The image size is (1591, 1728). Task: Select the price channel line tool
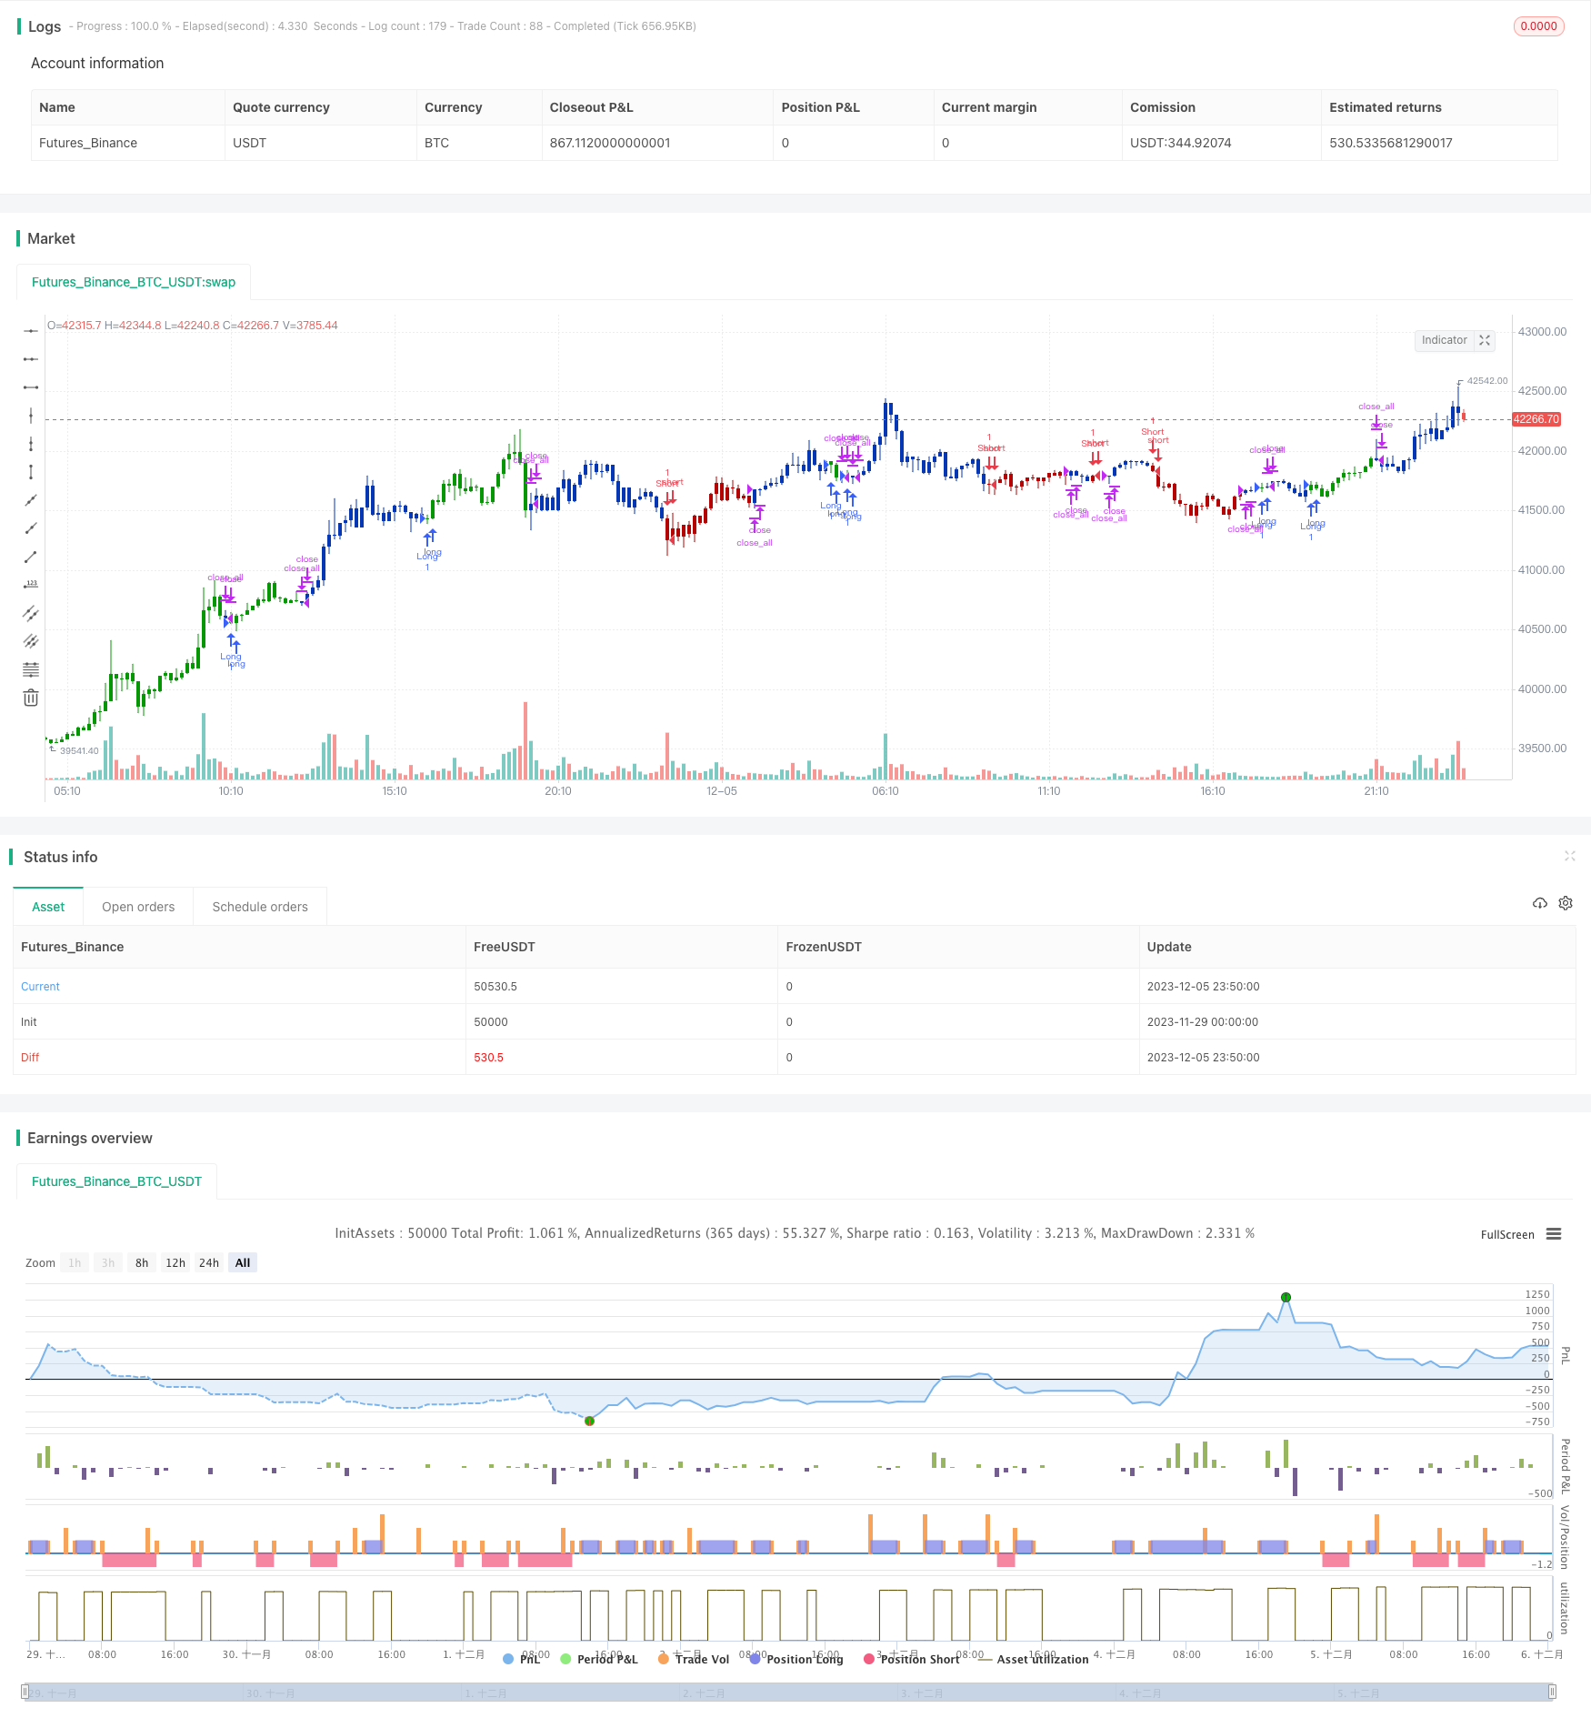[x=31, y=613]
